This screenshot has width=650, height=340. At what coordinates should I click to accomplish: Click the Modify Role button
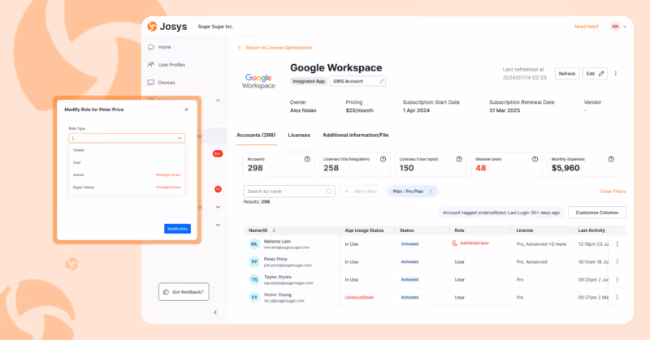[x=177, y=229]
